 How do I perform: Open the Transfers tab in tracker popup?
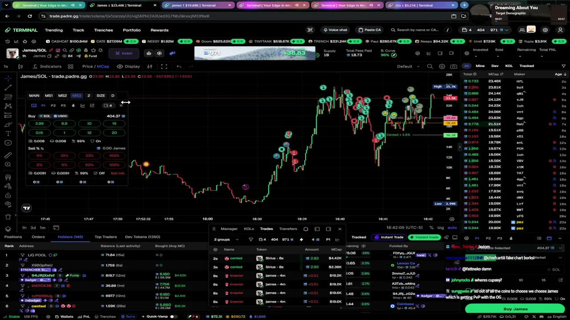[288, 229]
